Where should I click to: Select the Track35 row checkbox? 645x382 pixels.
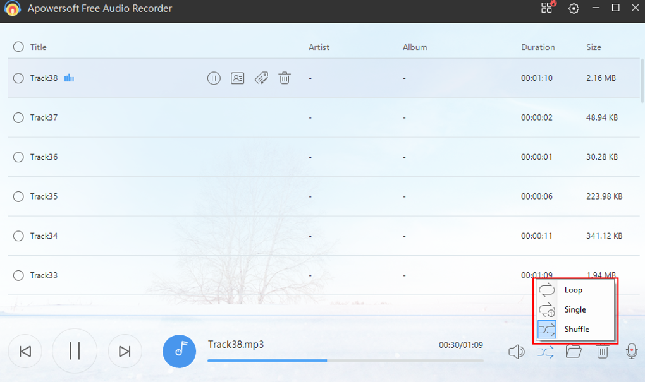[18, 196]
